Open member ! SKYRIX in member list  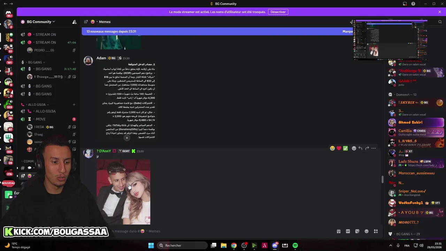tap(416, 102)
